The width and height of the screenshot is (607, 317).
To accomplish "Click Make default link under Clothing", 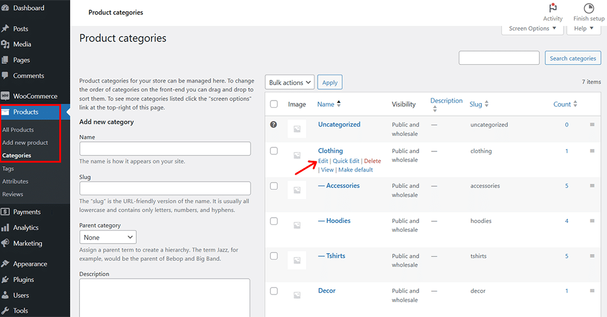I will coord(356,170).
